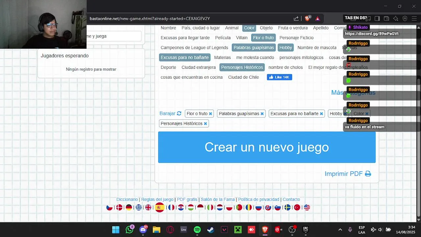Select the Animal category
Viewport: 421px width, 237px height.
click(x=232, y=28)
